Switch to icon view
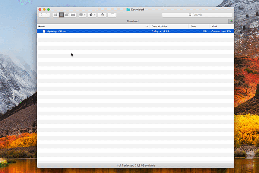The image size is (259, 173). click(56, 15)
